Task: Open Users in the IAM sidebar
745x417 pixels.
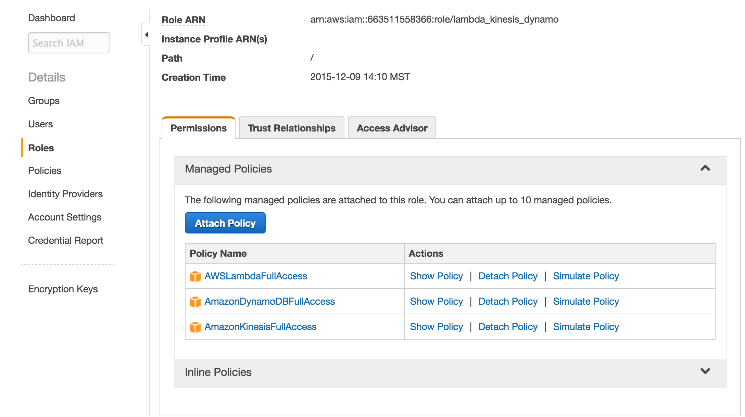Action: (x=40, y=124)
